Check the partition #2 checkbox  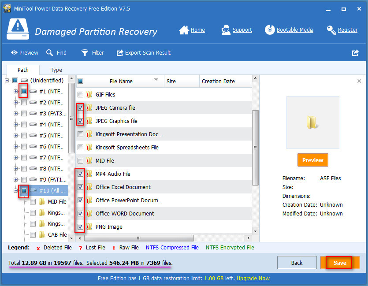coord(24,102)
